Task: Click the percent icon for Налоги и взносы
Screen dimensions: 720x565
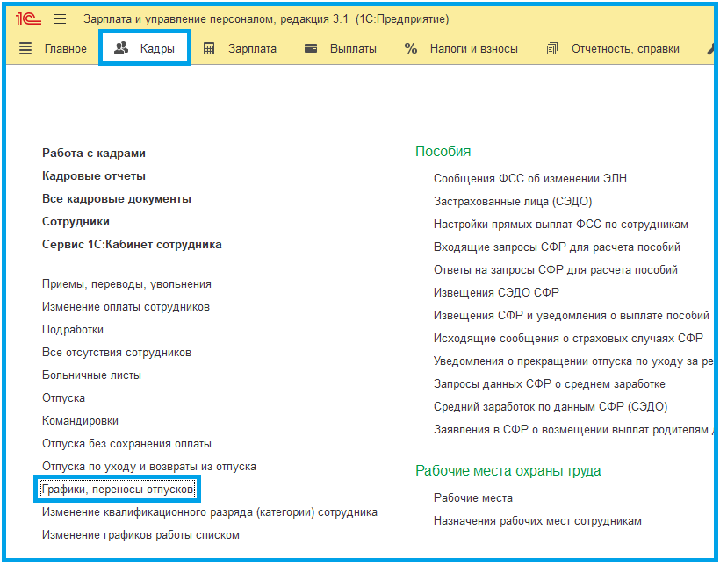Action: pos(411,48)
